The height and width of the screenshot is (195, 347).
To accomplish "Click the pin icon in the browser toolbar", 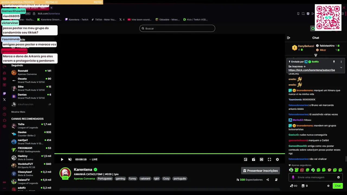I will pyautogui.click(x=298, y=14).
